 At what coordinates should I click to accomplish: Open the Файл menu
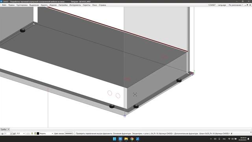coord(4,5)
